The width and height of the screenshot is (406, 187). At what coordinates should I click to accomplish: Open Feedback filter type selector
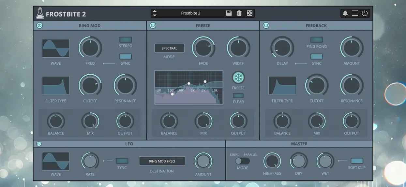pyautogui.click(x=282, y=85)
